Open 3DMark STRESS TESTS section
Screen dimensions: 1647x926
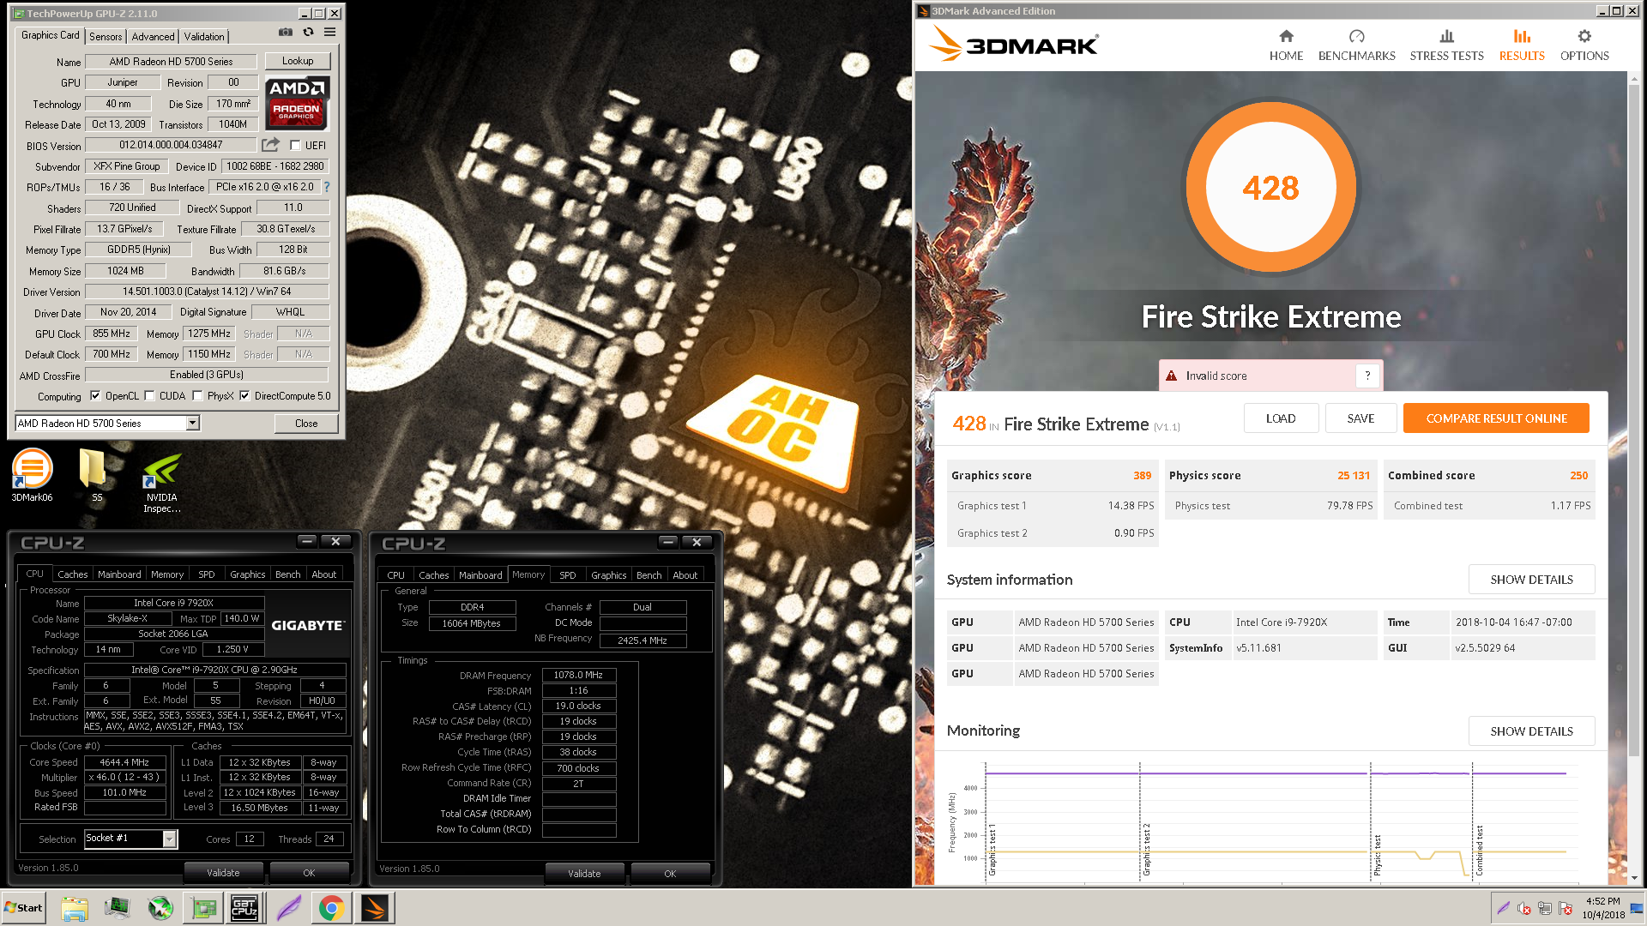click(x=1446, y=45)
